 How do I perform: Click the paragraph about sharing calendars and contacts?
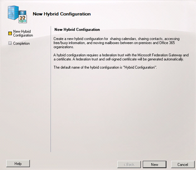(117, 43)
